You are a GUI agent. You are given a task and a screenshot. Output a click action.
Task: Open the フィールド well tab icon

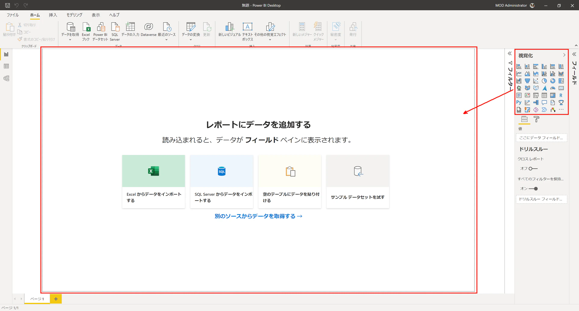tap(524, 119)
